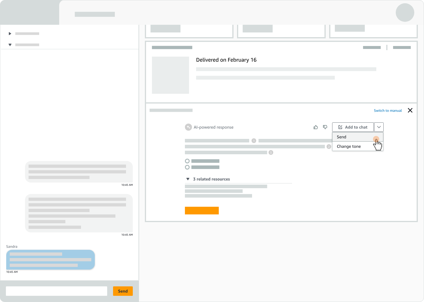Click the chat message input field
The height and width of the screenshot is (302, 424).
click(x=57, y=291)
